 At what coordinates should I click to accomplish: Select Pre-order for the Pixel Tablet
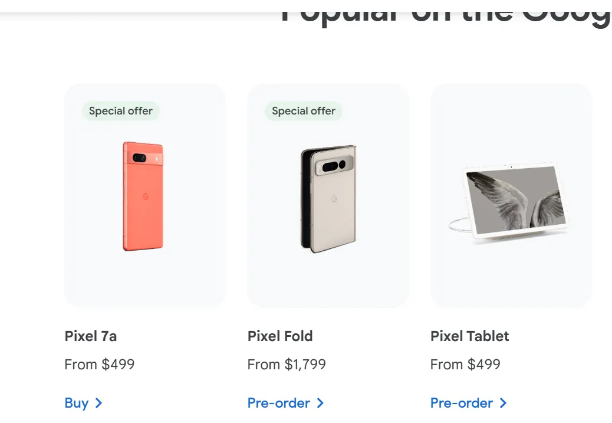point(462,403)
